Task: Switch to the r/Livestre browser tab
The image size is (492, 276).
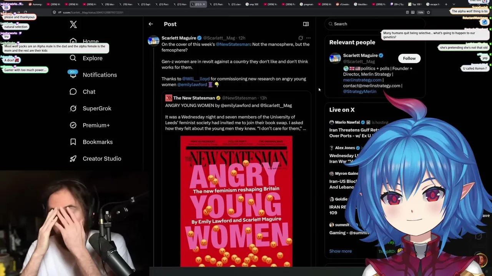Action: pyautogui.click(x=343, y=4)
